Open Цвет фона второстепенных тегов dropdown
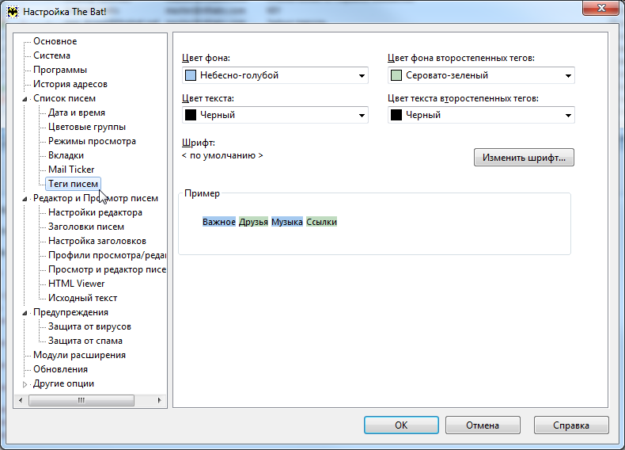This screenshot has width=625, height=450. click(x=481, y=75)
